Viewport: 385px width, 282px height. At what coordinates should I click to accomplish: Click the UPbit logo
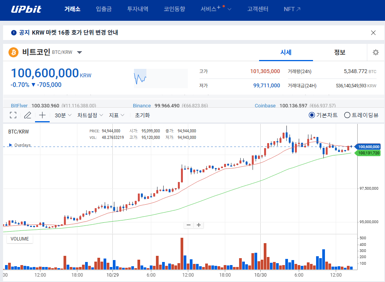click(26, 9)
